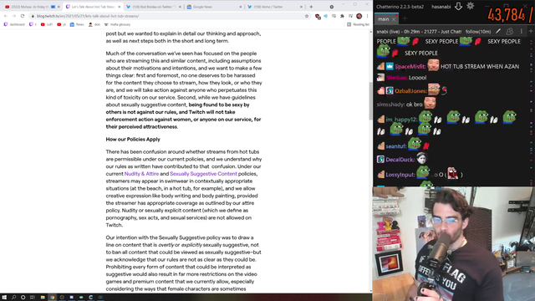Open the yt bookmark
Screen dimensions: 535x301
click(61, 24)
